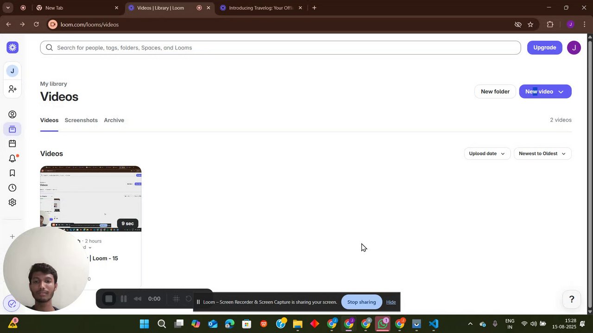The height and width of the screenshot is (333, 593).
Task: Expand the New video dropdown chevron
Action: click(x=561, y=92)
